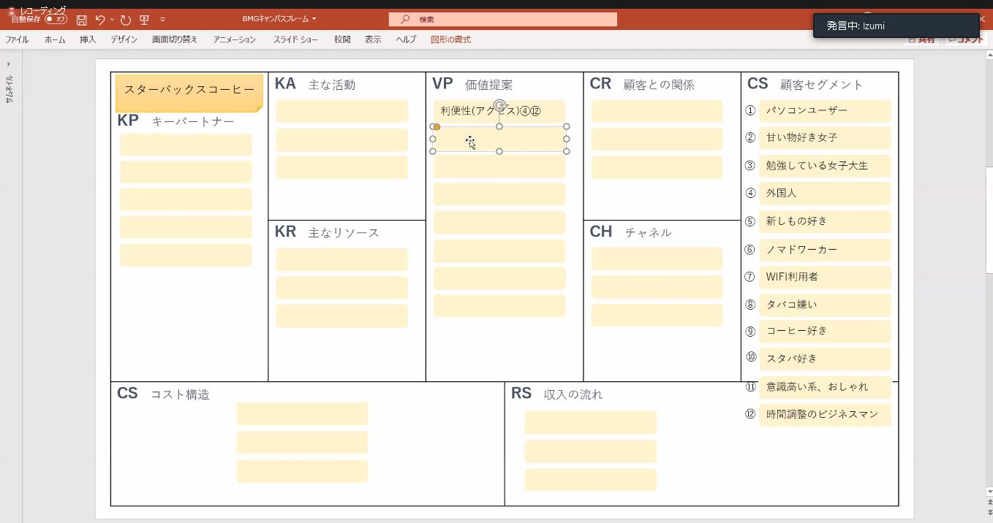Select the タバコ嫌い sticky note
Screen dimensions: 993x523
click(x=825, y=305)
